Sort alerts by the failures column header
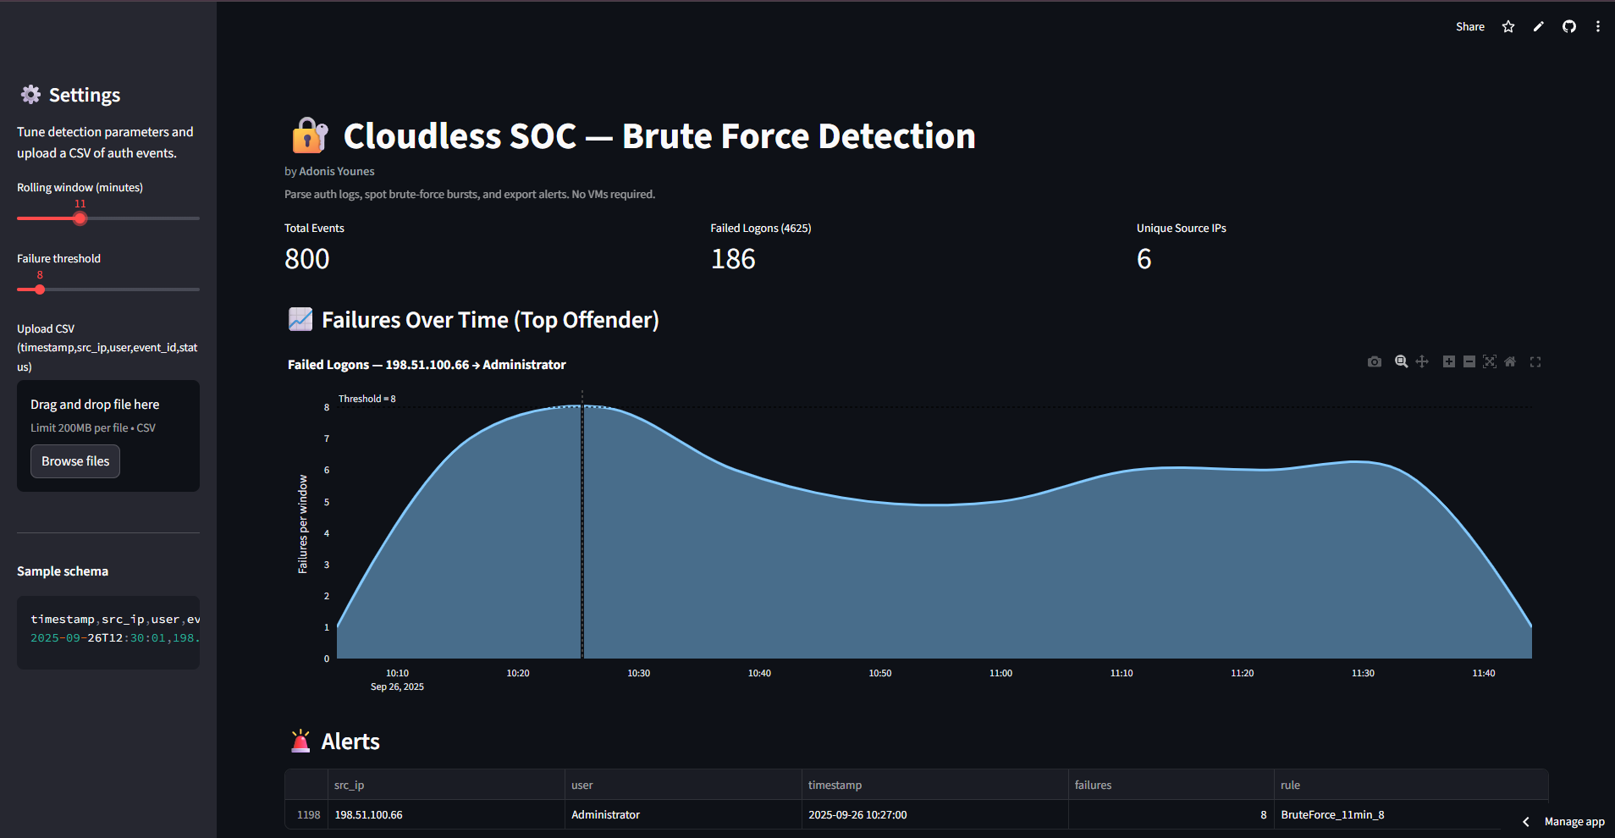This screenshot has height=838, width=1615. pyautogui.click(x=1093, y=785)
